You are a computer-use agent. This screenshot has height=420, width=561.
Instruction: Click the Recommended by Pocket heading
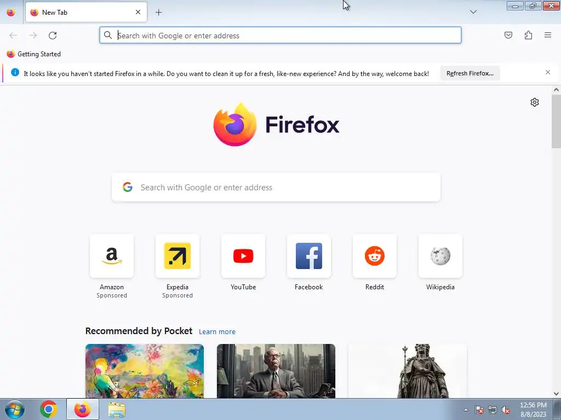click(139, 331)
